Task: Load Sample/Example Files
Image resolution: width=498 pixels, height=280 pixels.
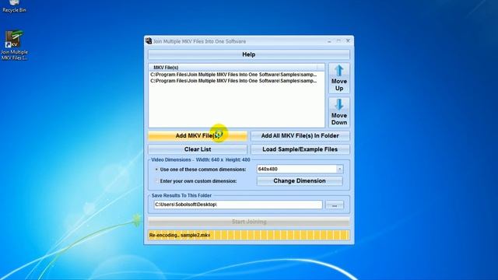Action: [300, 149]
